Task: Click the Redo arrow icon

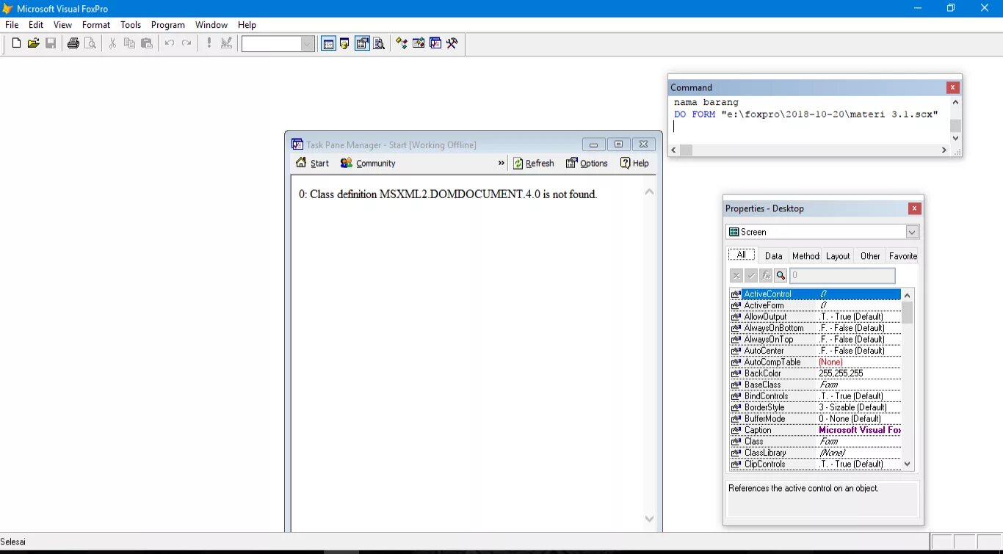Action: click(x=187, y=43)
